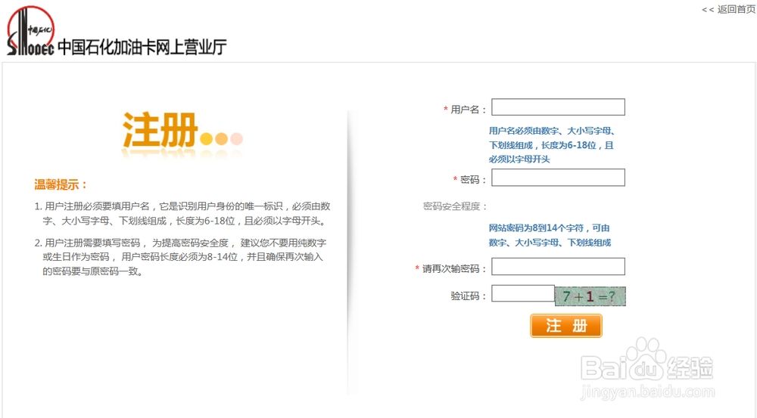757x418 pixels.
Task: Click the Sinopec logo icon
Action: coord(30,31)
